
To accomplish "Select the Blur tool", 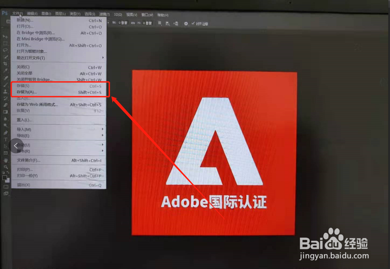I will coord(5,119).
